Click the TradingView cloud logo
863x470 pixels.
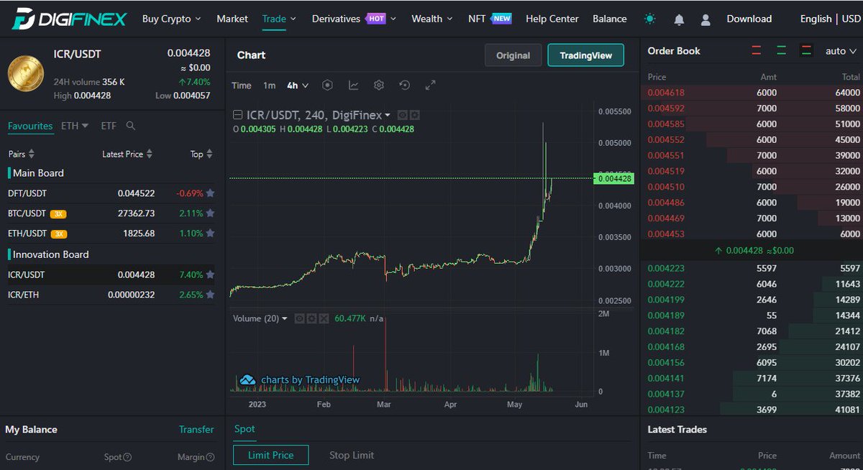pyautogui.click(x=248, y=380)
